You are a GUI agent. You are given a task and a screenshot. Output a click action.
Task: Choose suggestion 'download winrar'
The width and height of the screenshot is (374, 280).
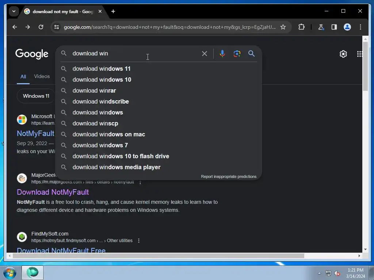point(159,91)
